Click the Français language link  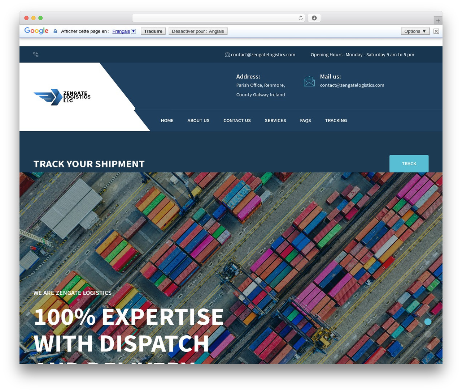121,31
